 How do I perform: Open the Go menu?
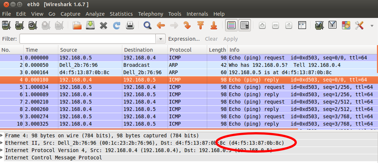tap(52, 14)
